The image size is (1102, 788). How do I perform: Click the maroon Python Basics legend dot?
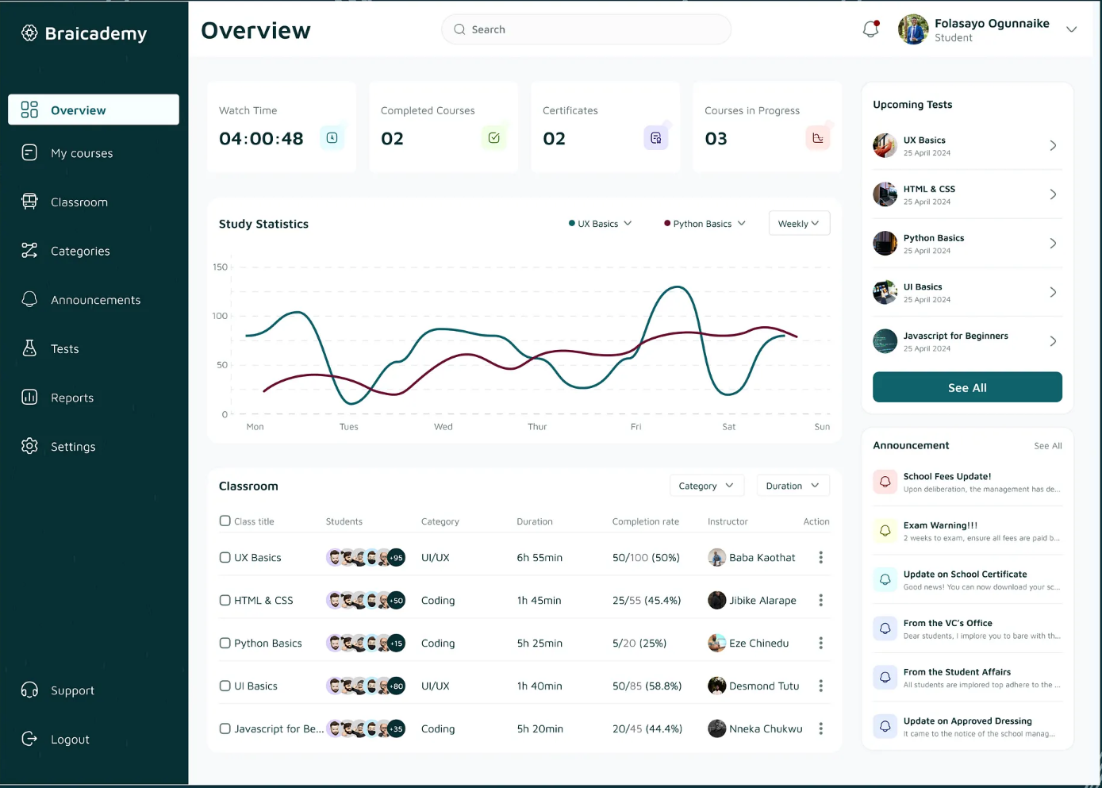pyautogui.click(x=667, y=224)
